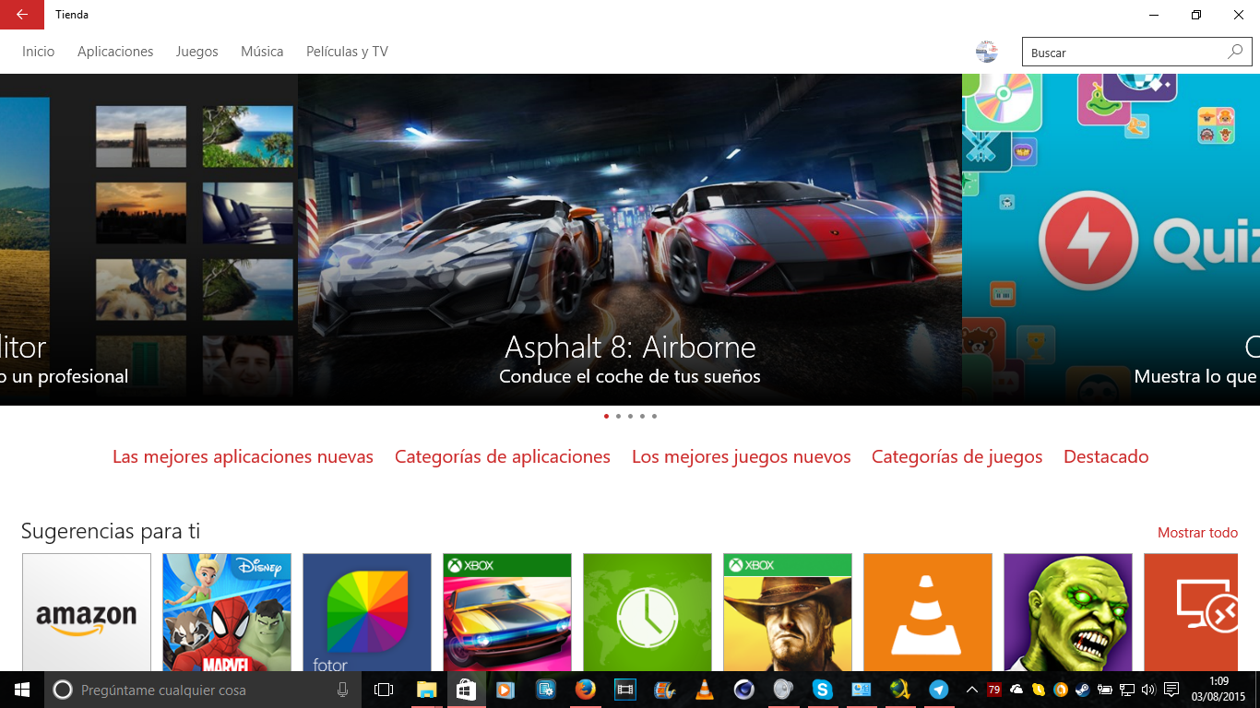Open the Música tab
The width and height of the screenshot is (1260, 708).
tap(262, 52)
